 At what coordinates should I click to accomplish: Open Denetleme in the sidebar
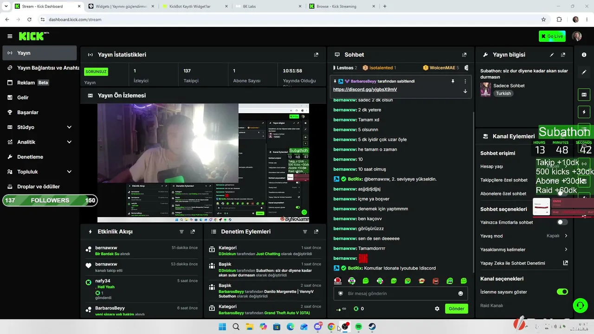coord(39,157)
